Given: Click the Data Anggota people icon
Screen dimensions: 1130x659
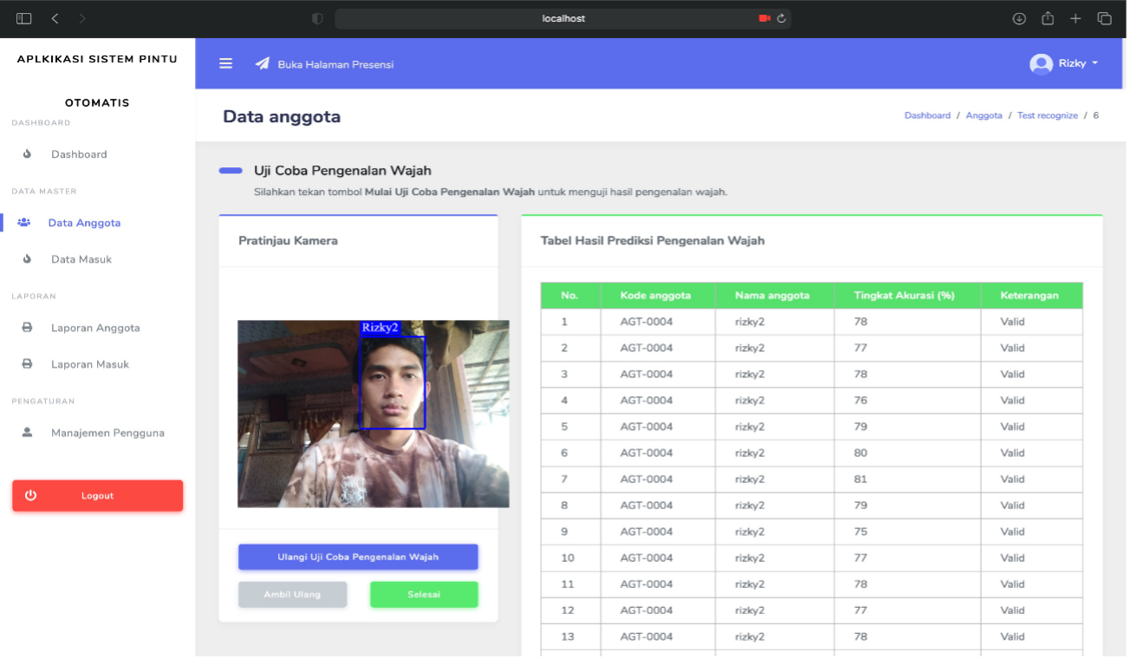Looking at the screenshot, I should [24, 223].
